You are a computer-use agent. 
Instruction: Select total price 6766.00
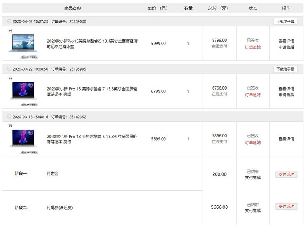(219, 88)
